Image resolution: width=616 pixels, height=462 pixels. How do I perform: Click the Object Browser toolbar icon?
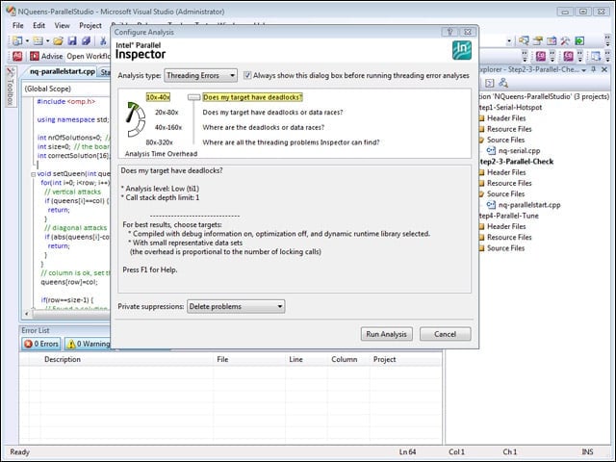coord(552,40)
